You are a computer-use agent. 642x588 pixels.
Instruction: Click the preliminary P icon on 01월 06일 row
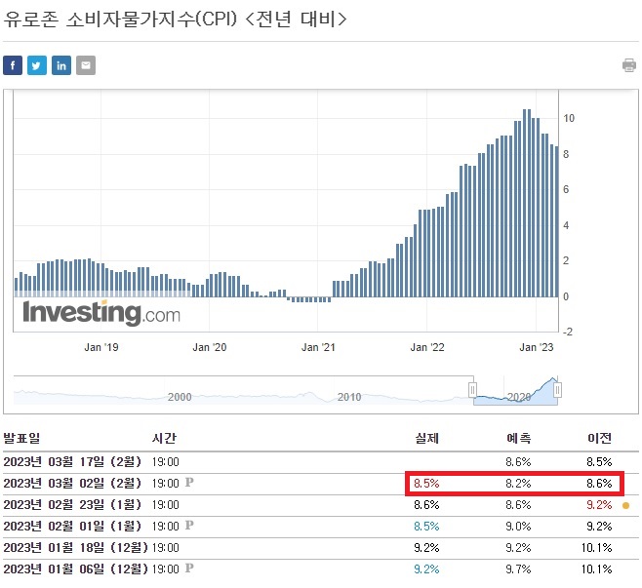tap(189, 568)
